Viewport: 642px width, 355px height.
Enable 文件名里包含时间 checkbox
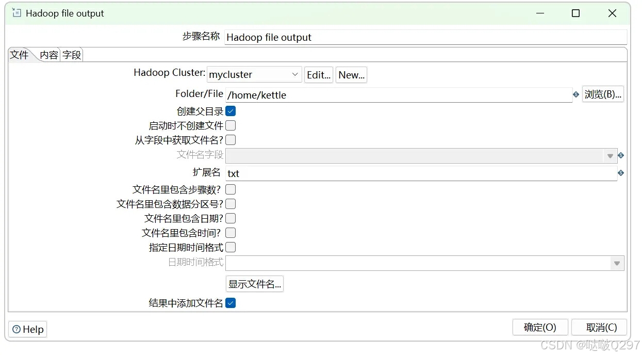[231, 233]
